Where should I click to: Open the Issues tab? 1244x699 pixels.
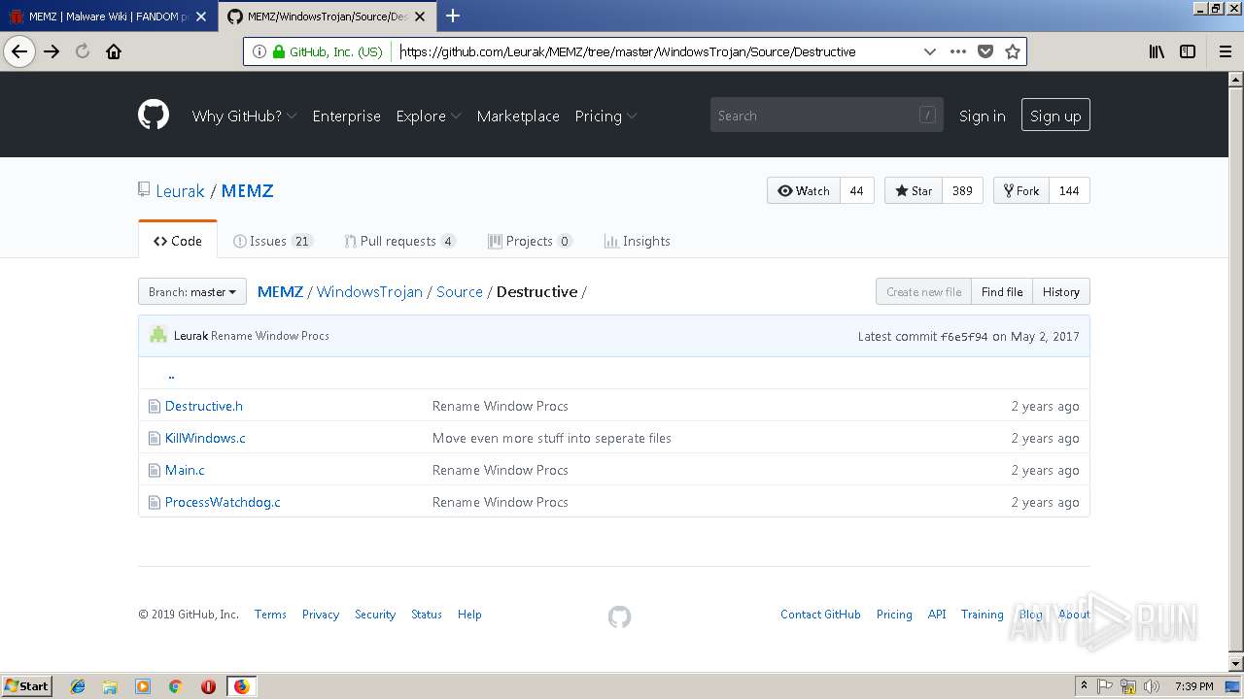point(273,241)
